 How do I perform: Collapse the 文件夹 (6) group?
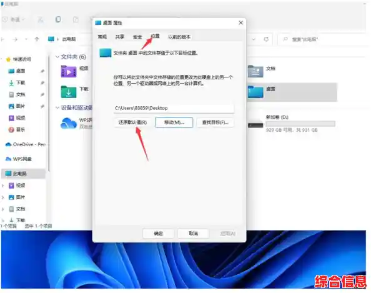point(57,57)
